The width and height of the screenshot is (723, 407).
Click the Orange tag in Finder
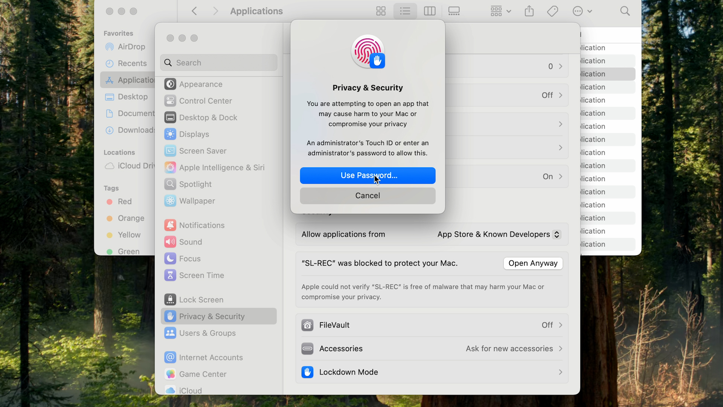128,218
